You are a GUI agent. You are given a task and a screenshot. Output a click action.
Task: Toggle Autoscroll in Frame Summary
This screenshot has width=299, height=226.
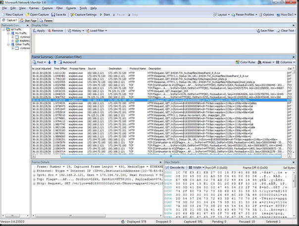pyautogui.click(x=67, y=62)
